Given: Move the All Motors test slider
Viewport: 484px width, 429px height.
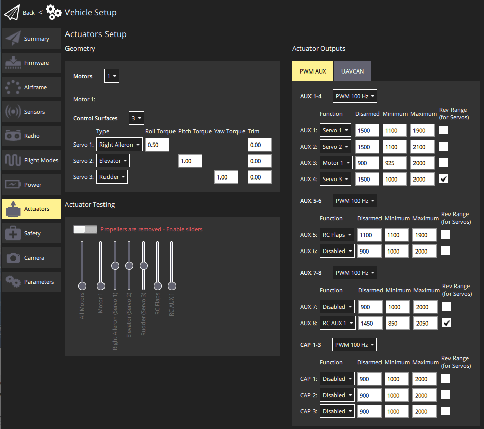Looking at the screenshot, I should [82, 285].
